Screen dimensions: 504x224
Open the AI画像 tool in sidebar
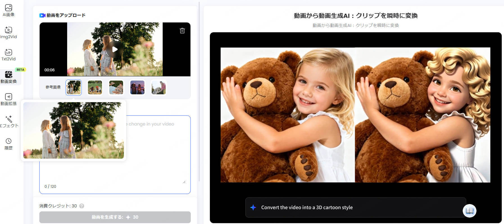tap(8, 10)
